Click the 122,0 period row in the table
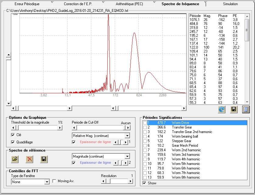Image resolution: width=255 pixels, height=195 pixels. point(217,47)
